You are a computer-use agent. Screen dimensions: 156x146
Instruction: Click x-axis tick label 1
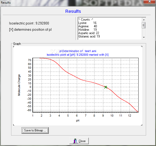(x=33, y=116)
